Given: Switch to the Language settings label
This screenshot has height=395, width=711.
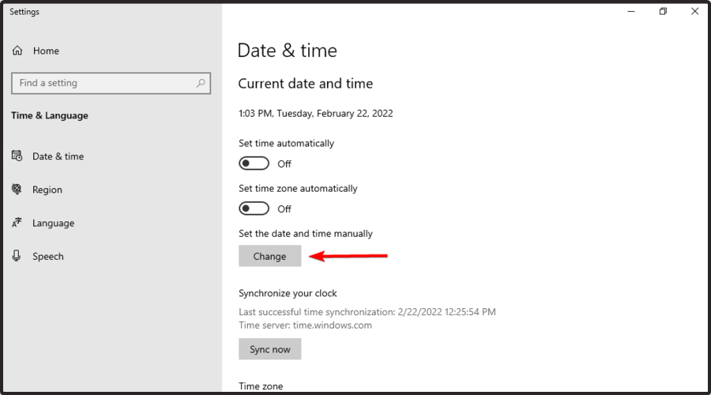Looking at the screenshot, I should pyautogui.click(x=53, y=223).
